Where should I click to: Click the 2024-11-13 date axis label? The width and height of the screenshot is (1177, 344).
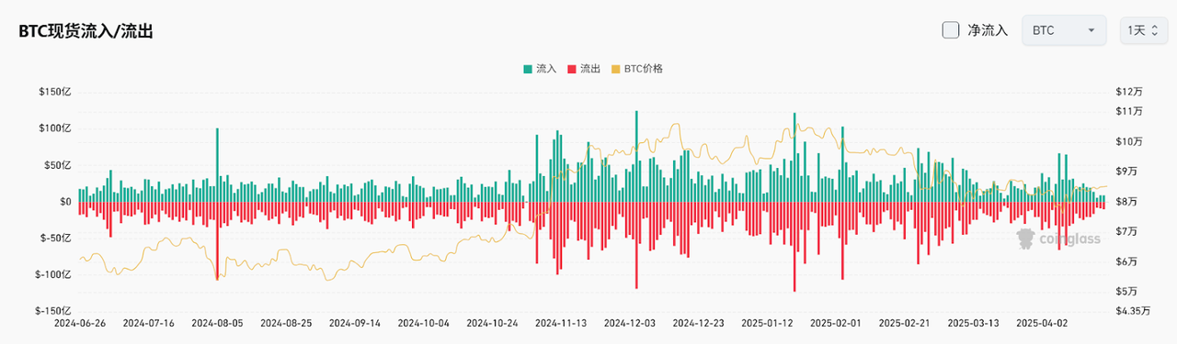coord(561,323)
